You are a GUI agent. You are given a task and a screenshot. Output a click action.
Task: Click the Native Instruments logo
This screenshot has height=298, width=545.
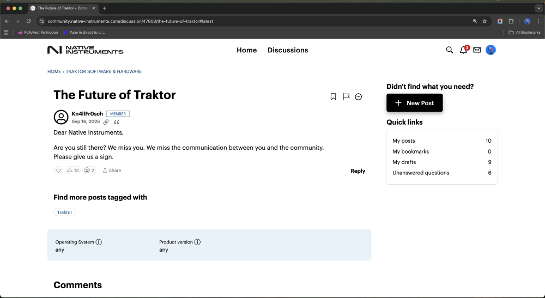pyautogui.click(x=85, y=50)
